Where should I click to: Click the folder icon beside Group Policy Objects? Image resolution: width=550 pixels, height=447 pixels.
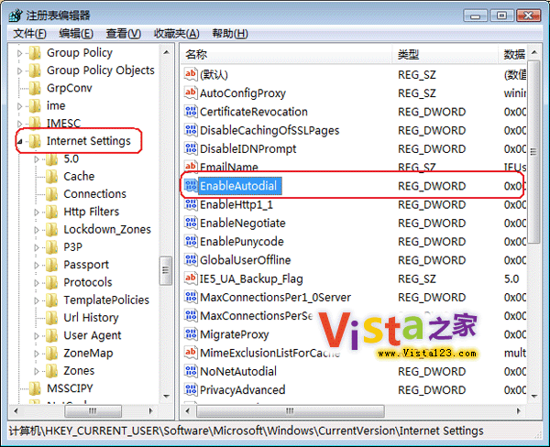(35, 71)
